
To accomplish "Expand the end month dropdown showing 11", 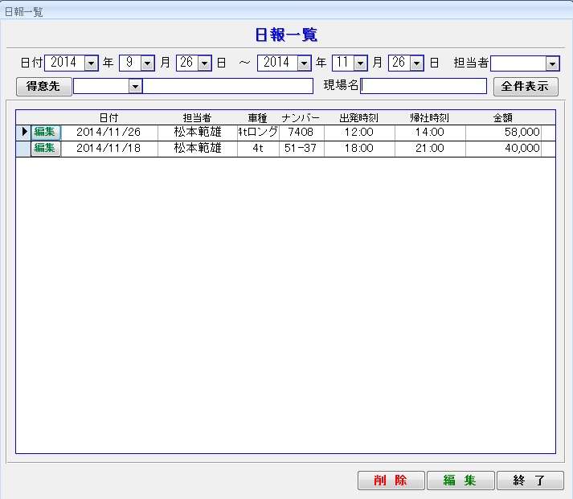I will 360,63.
